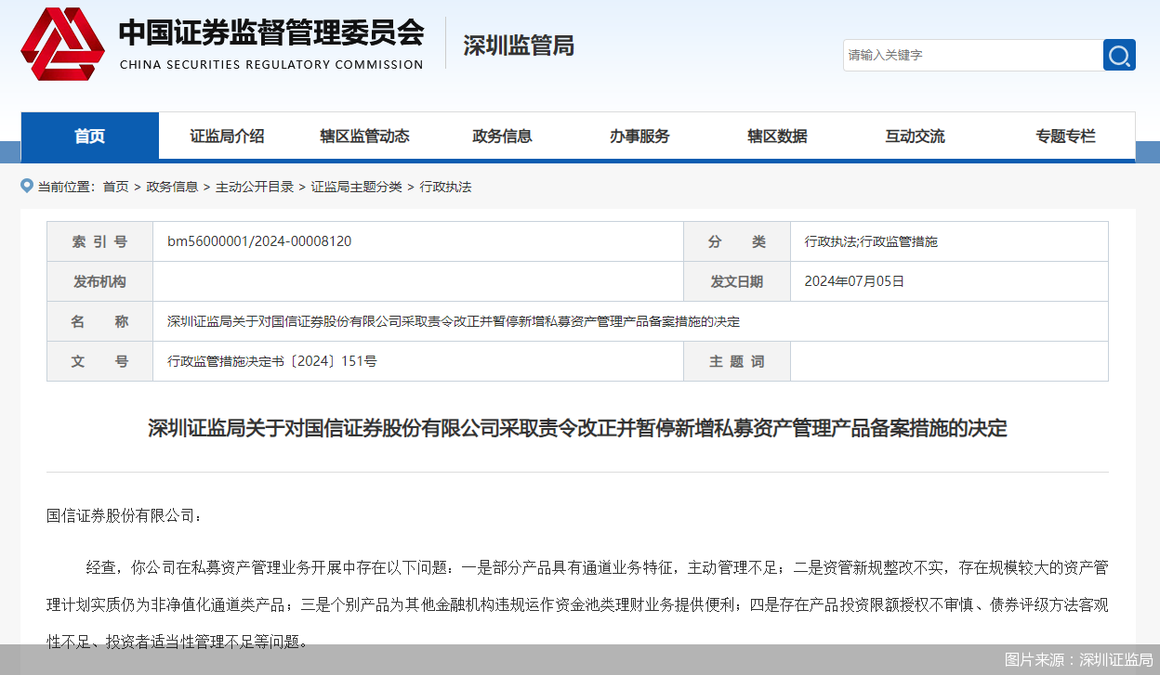Open the 办事服务 navigation item

640,136
